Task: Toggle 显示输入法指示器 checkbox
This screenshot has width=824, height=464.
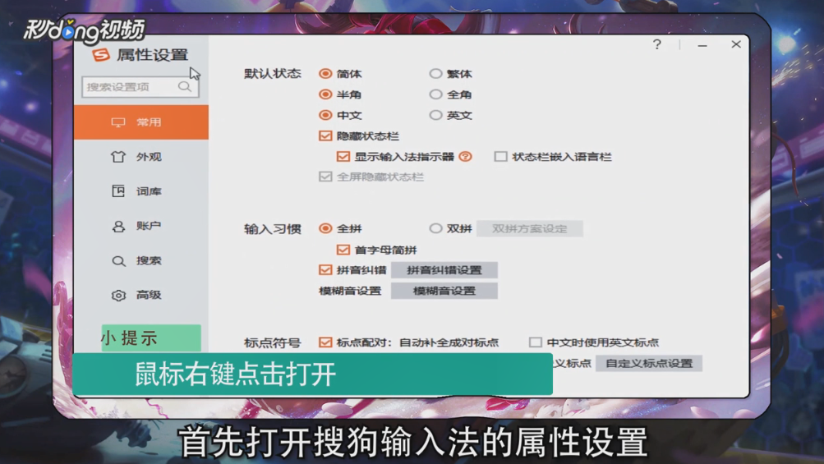Action: 343,157
